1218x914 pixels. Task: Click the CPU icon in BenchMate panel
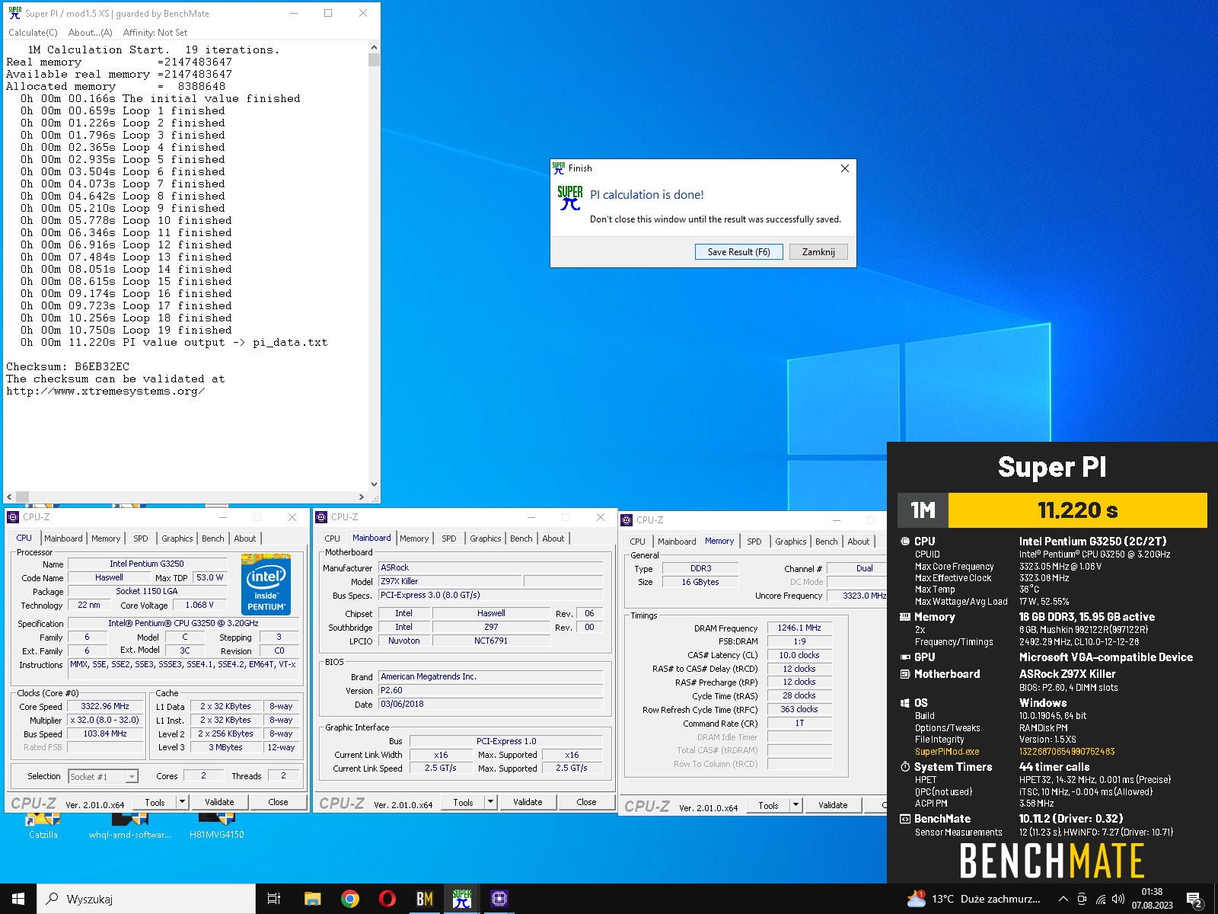tap(905, 542)
